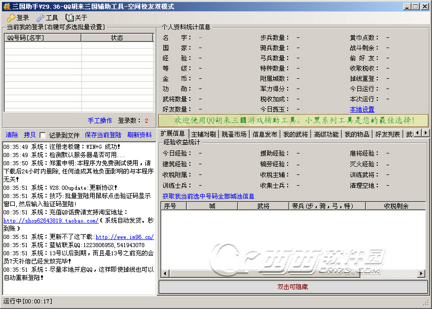
Task: Click the city list's left scroll arrow
Action: (165, 274)
